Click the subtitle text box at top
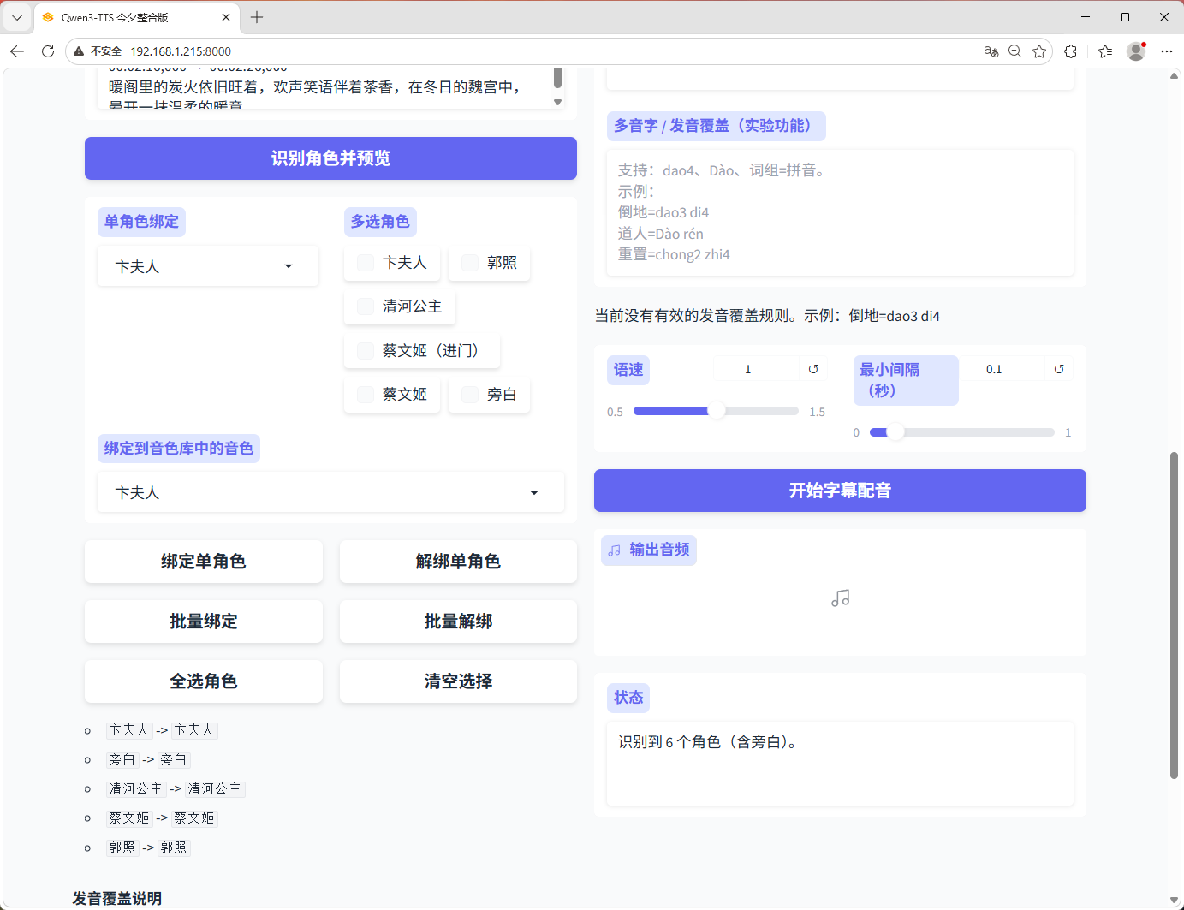 click(324, 88)
